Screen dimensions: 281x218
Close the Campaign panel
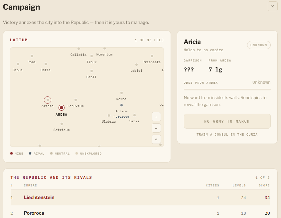(x=272, y=6)
